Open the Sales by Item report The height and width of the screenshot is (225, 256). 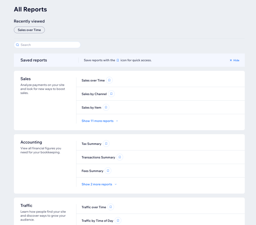click(91, 108)
